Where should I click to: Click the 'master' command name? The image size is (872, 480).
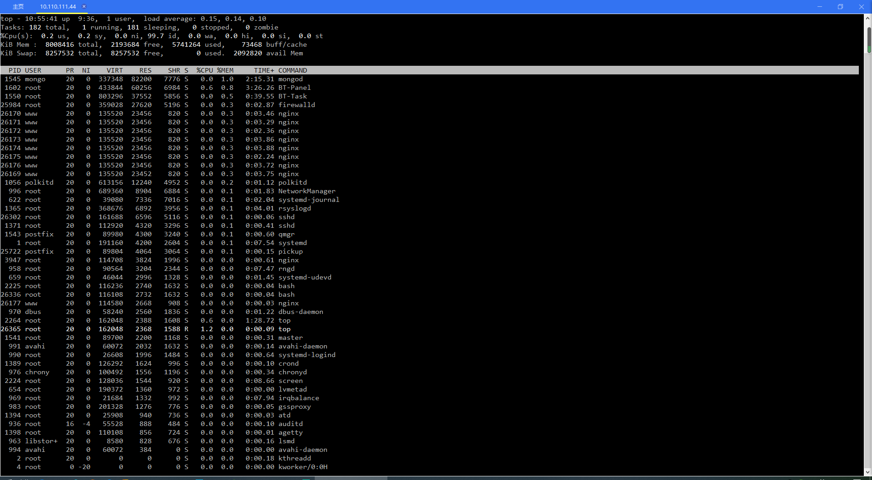pos(291,338)
